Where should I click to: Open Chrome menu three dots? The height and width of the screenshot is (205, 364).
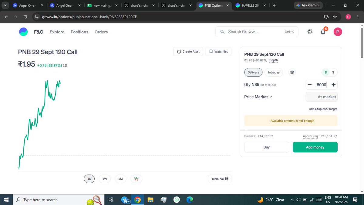[x=357, y=17]
